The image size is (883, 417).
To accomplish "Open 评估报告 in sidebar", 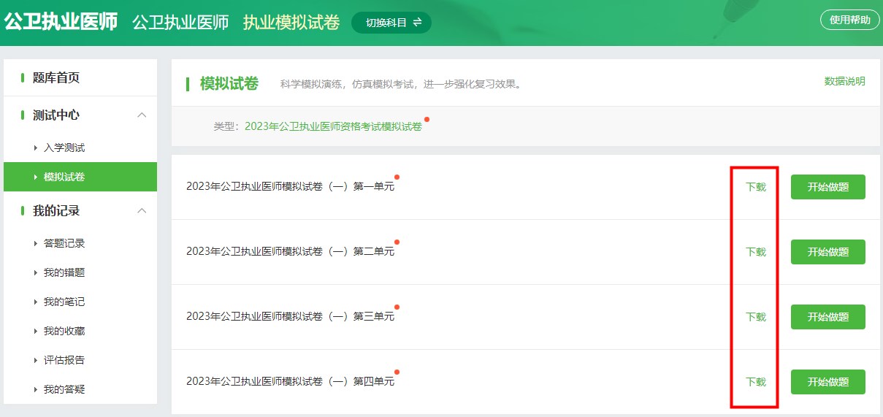I will pos(64,360).
